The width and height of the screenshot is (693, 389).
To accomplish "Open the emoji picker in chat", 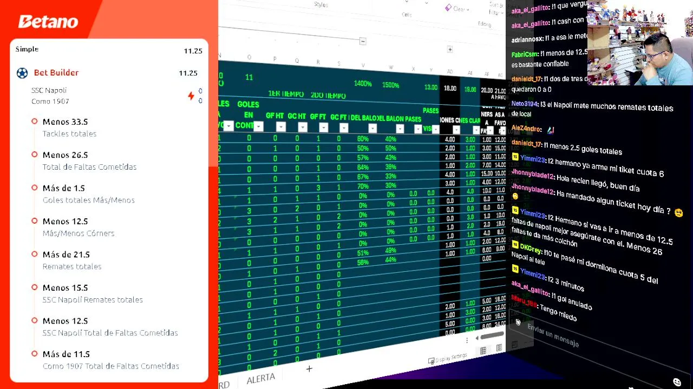I will pyautogui.click(x=677, y=383).
